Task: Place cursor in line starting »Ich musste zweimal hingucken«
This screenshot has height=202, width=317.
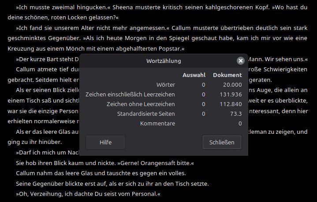Action: pos(66,7)
